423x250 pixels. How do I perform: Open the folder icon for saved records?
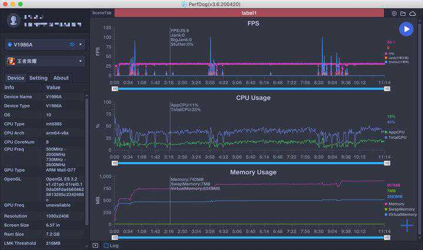(x=403, y=13)
